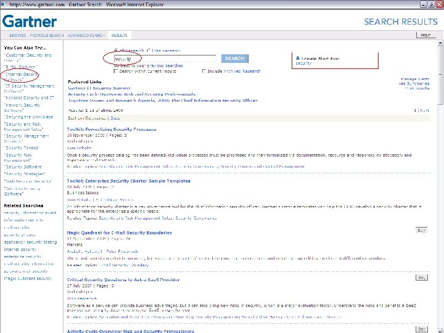Image resolution: width=444 pixels, height=333 pixels.
Task: Click Buy for the Magic Quadrant result
Action: [422, 230]
